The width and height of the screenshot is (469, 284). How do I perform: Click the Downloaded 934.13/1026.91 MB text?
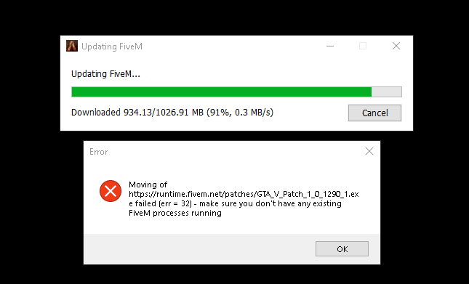pyautogui.click(x=172, y=113)
